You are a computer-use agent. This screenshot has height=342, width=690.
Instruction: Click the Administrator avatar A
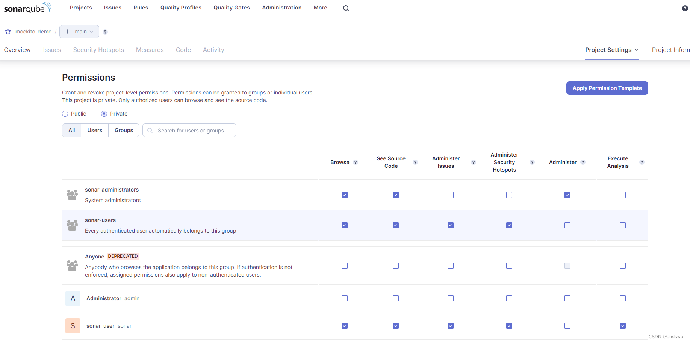tap(73, 298)
